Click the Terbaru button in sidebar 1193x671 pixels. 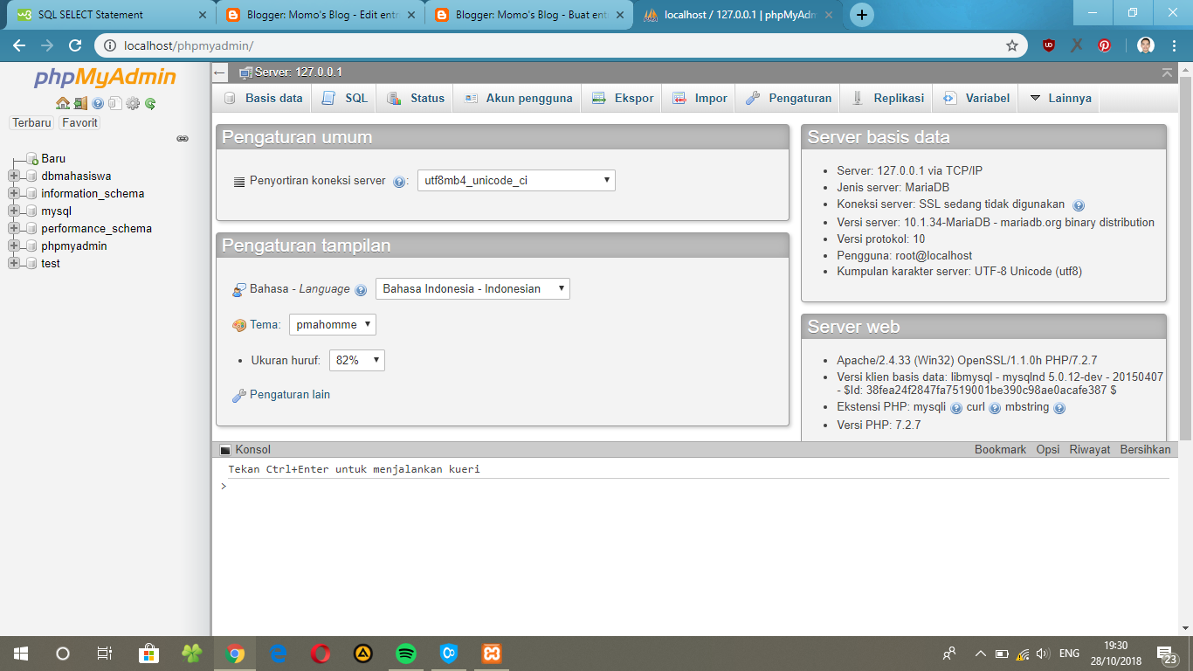coord(31,122)
